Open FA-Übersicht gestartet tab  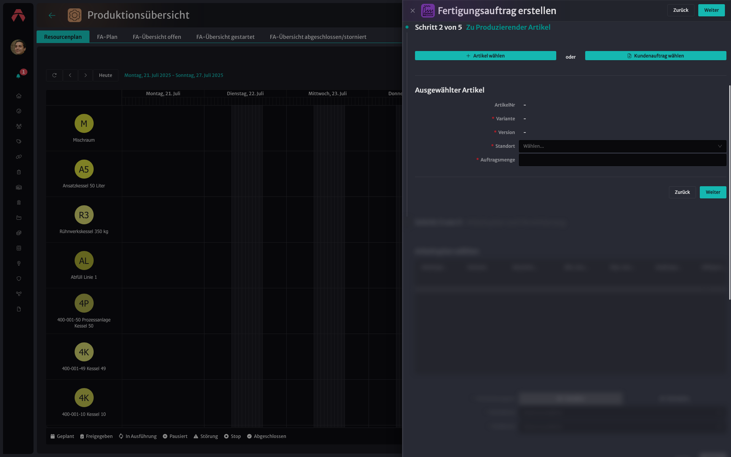point(225,37)
